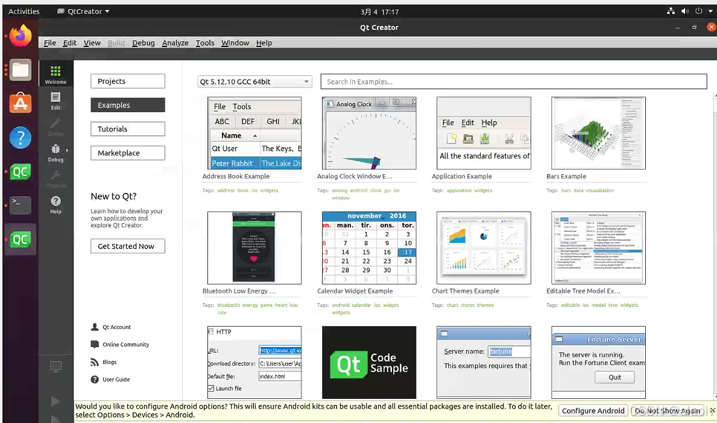This screenshot has width=717, height=423.
Task: Switch to Edit mode icon
Action: tap(55, 101)
